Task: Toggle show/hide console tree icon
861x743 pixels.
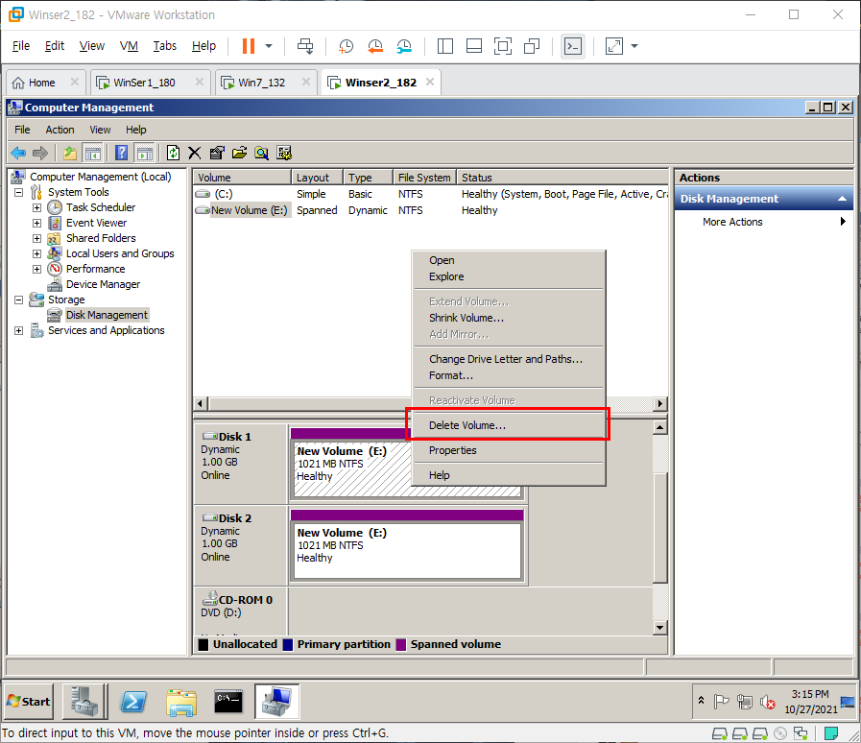Action: [92, 153]
